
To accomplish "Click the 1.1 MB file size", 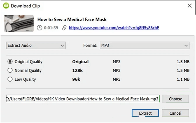I will 183,79.
